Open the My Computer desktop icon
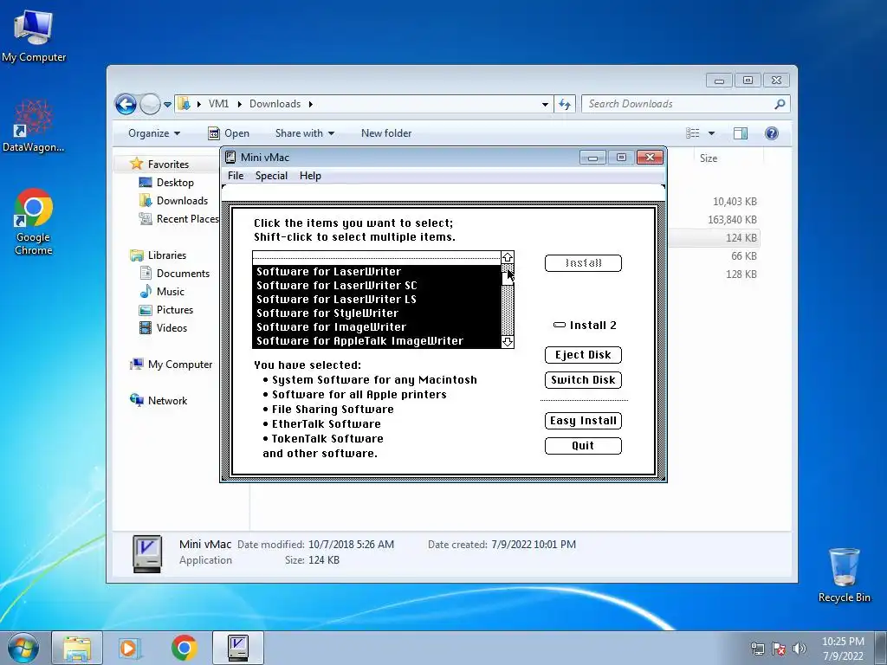Image resolution: width=887 pixels, height=665 pixels. [x=34, y=35]
